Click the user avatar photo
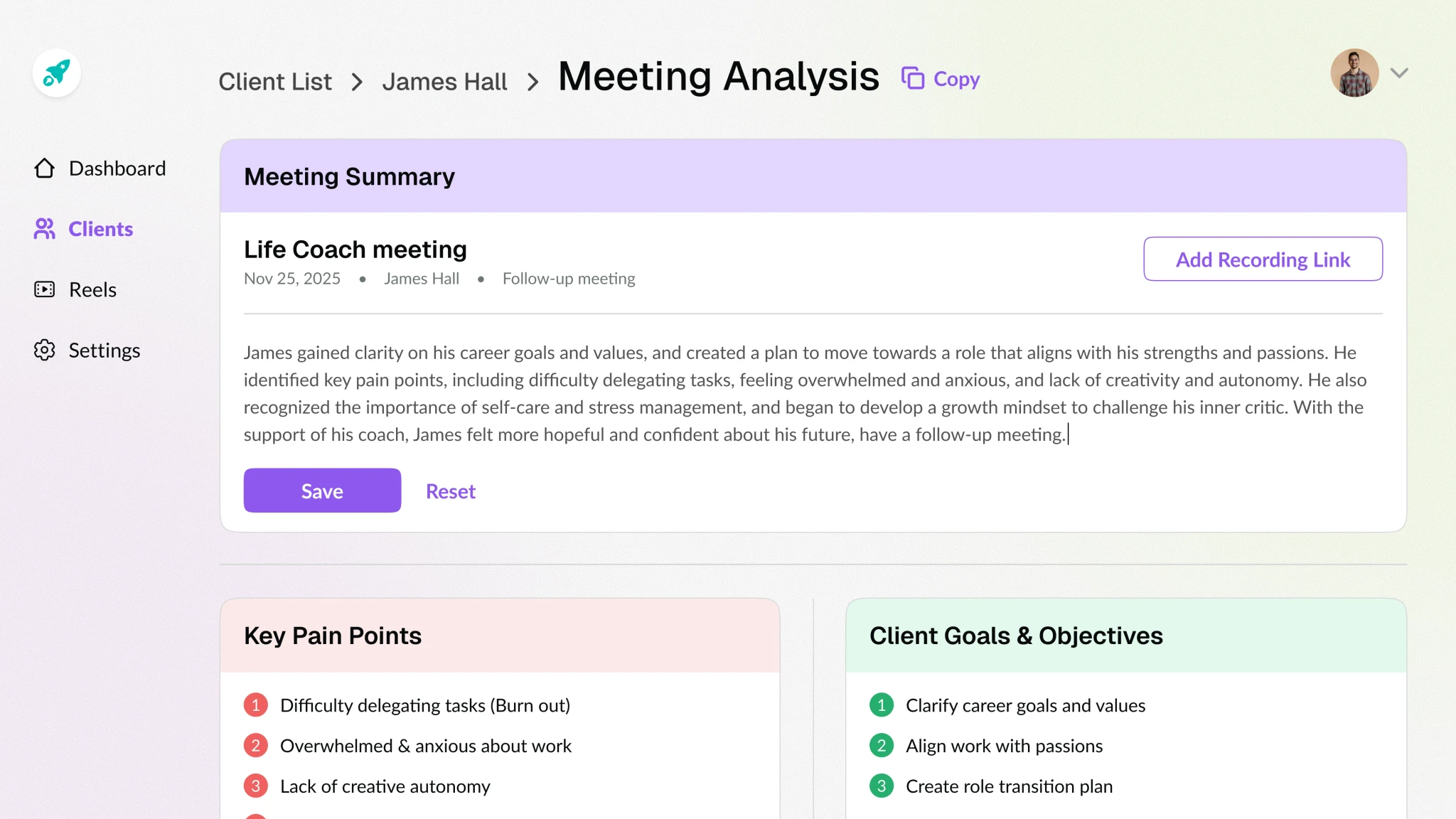Viewport: 1456px width, 819px height. coord(1354,73)
